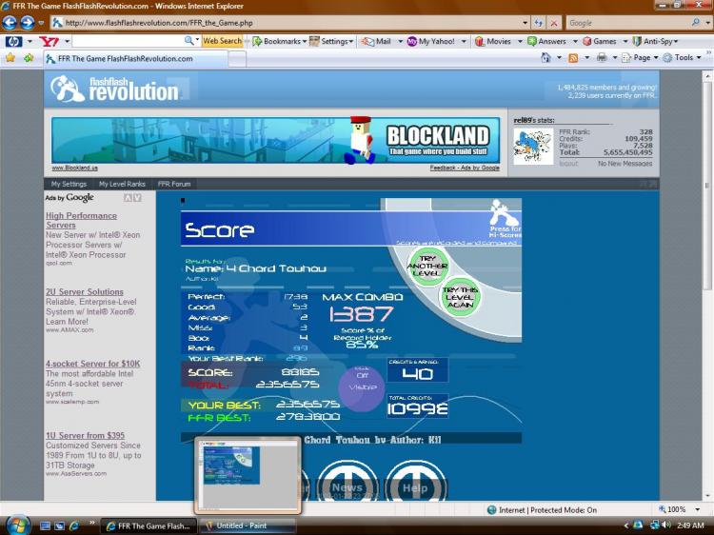Image resolution: width=714 pixels, height=535 pixels.
Task: Click Switch Between Windows quick launch icon
Action: click(60, 525)
